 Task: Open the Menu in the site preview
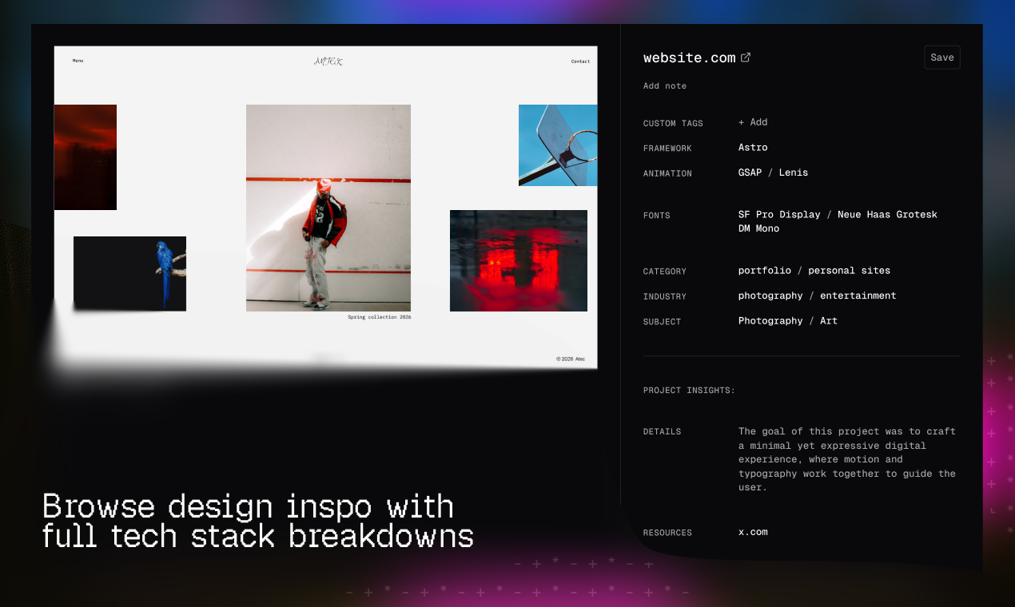pos(78,60)
